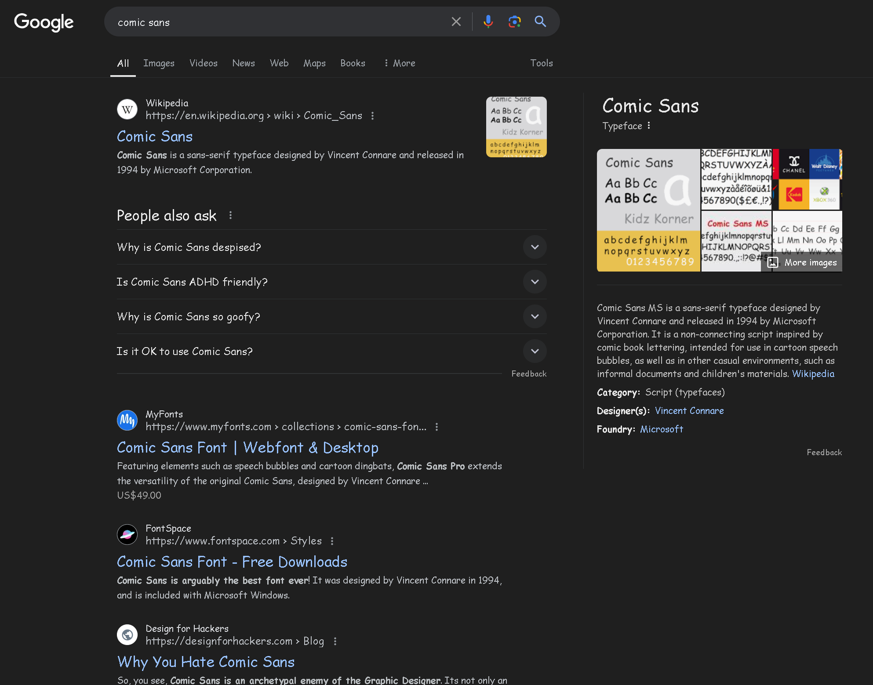This screenshot has height=685, width=873.
Task: Open the uppercase alphabet specimen image
Action: coord(736,179)
